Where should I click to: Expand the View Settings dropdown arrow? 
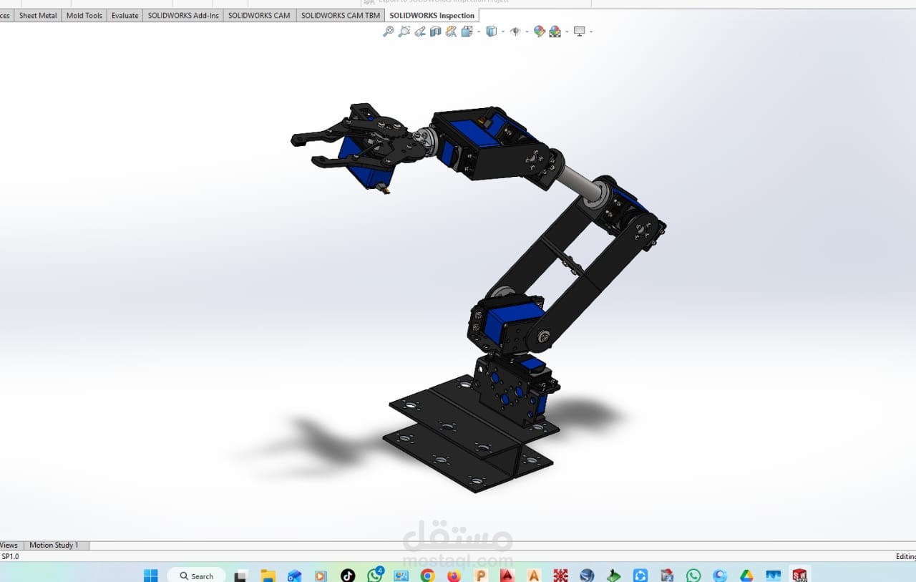(x=591, y=31)
